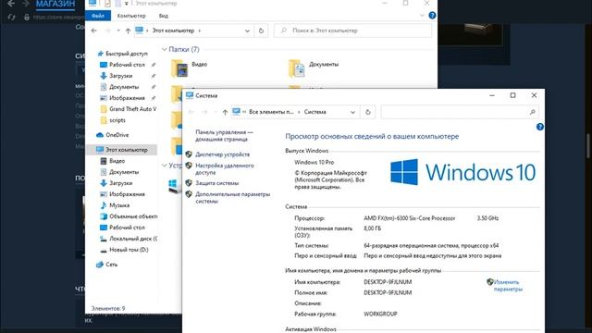Click Steam reload icon
This screenshot has height=333, width=592.
[11, 18]
